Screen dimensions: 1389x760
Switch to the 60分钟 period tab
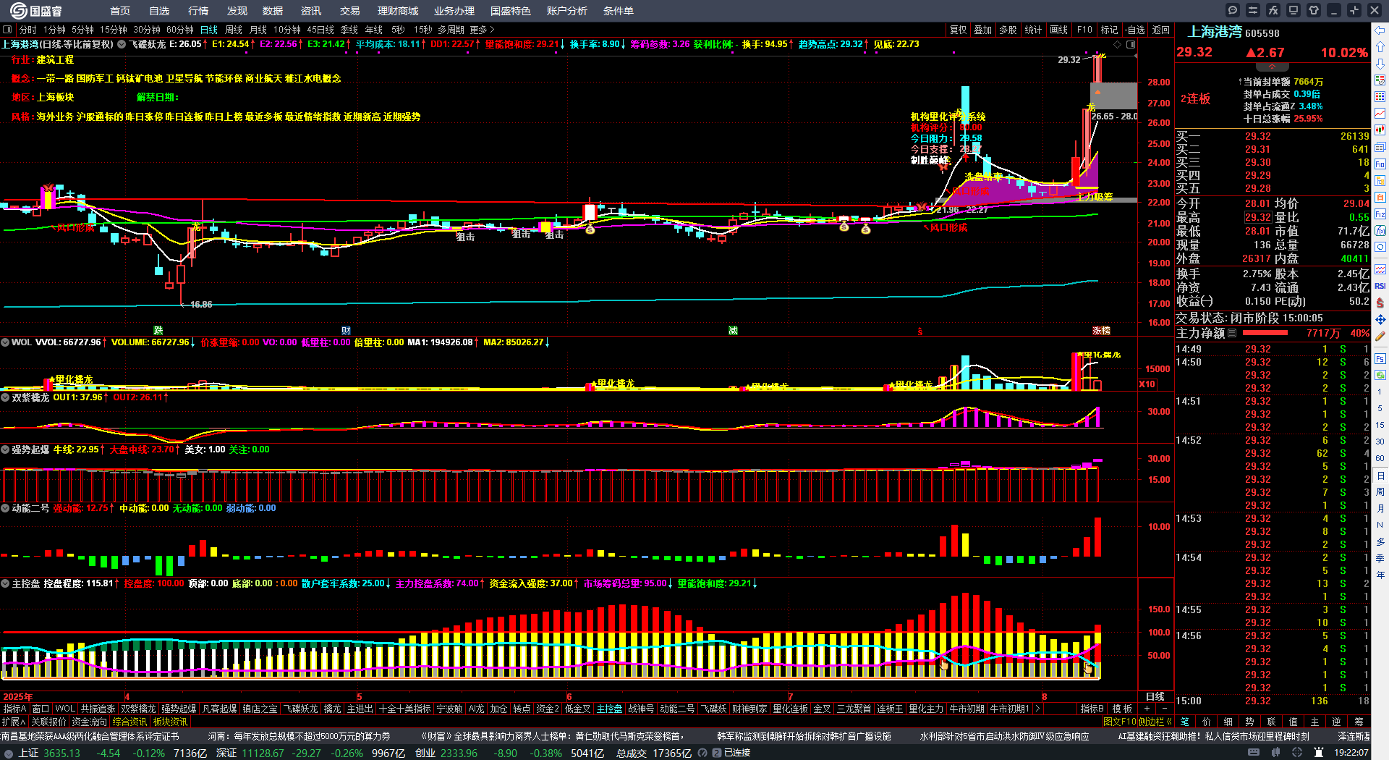(x=180, y=30)
